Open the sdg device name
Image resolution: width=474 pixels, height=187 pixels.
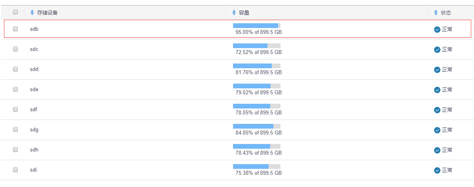[x=34, y=130]
